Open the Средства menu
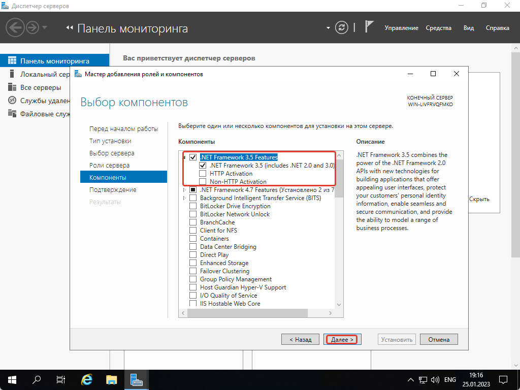520x390 pixels. [438, 28]
